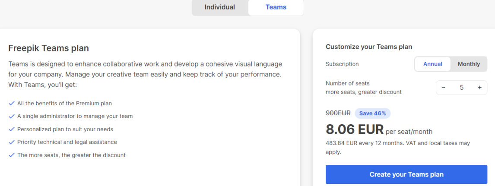This screenshot has height=186, width=495.
Task: Choose Annual subscription billing
Action: (x=432, y=64)
